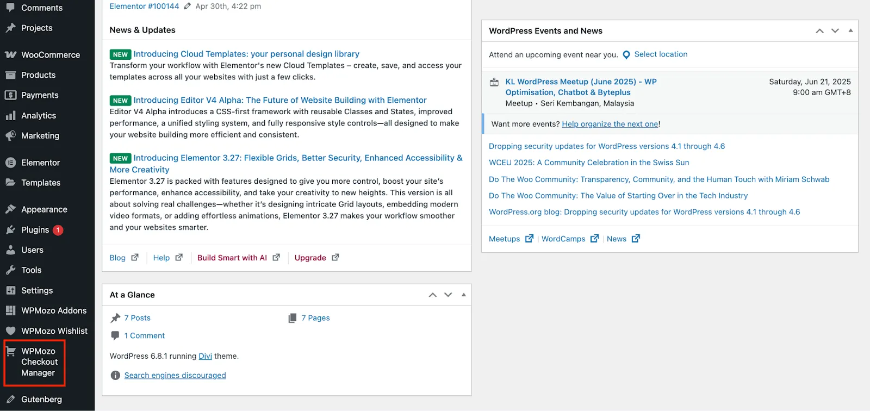Open WPMozo Wishlist in the sidebar
The image size is (870, 411).
[54, 331]
